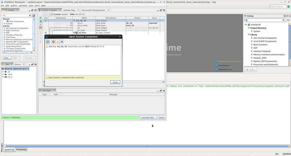This screenshot has height=156, width=291.
Task: Toggle the Use checkbox for acl_iface
Action: pyautogui.click(x=46, y=33)
